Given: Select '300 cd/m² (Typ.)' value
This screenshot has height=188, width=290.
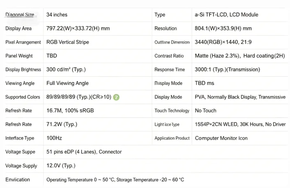Looking at the screenshot, I should 66,69.
